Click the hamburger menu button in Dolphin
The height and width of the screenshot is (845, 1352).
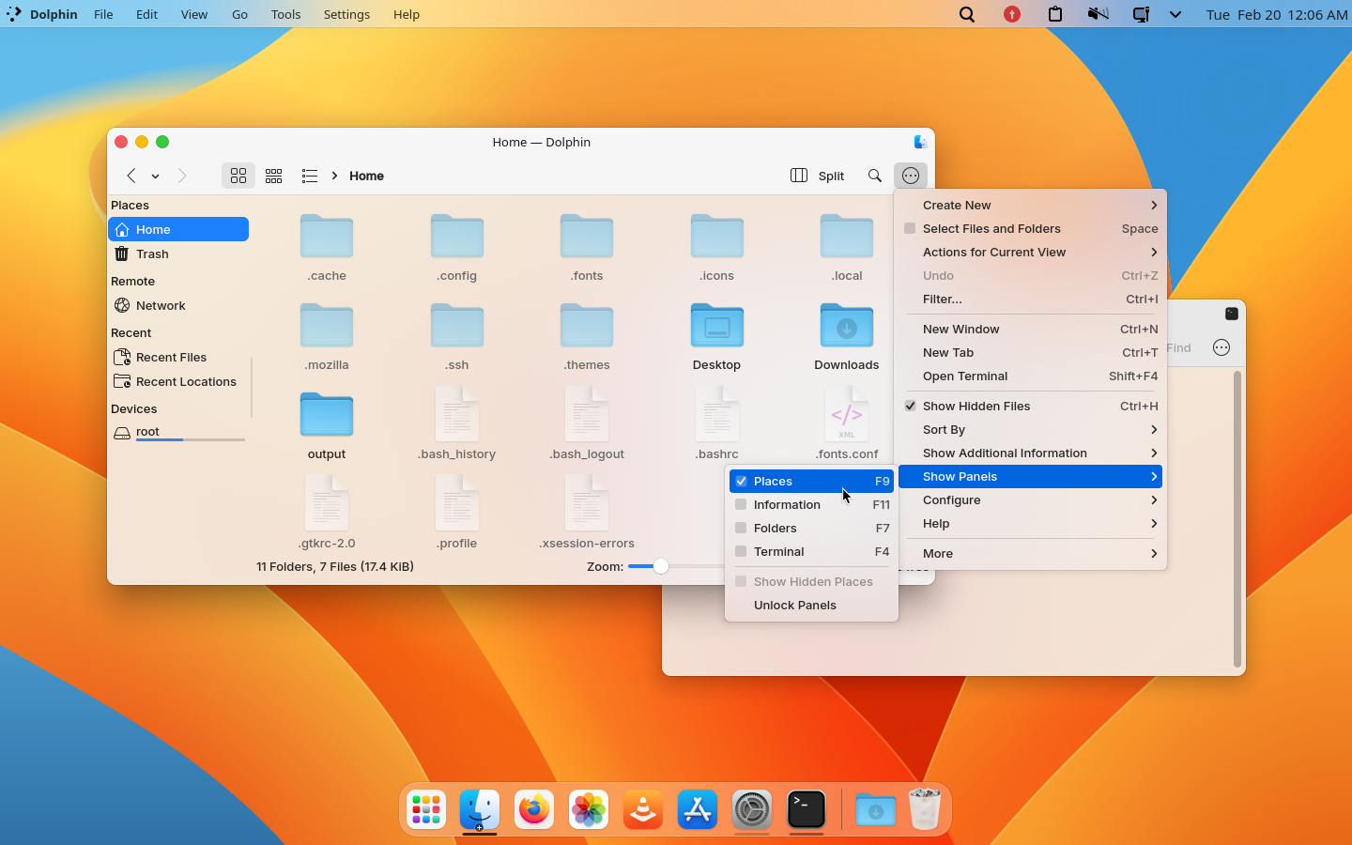tap(911, 176)
